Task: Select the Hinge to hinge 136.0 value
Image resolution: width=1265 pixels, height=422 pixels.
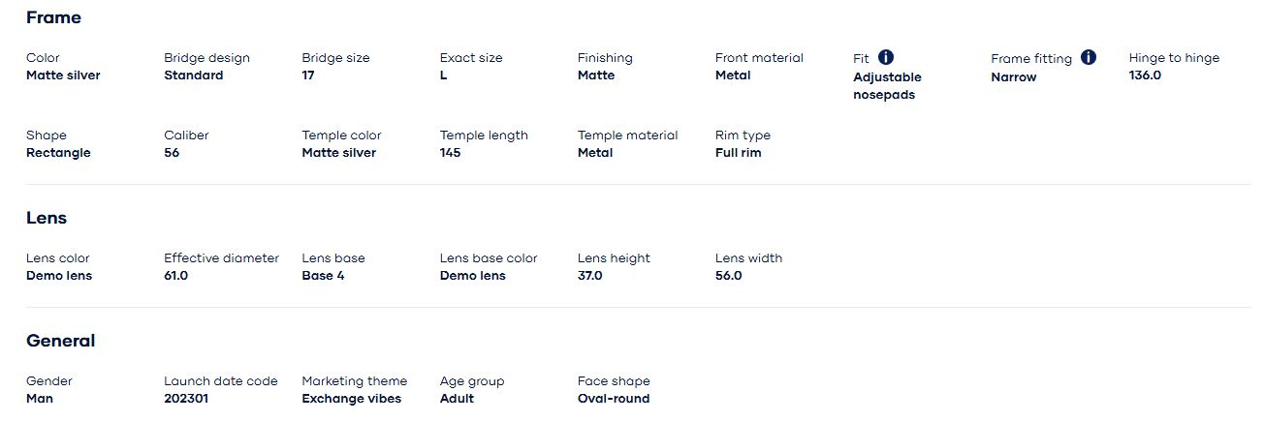Action: pos(1145,75)
